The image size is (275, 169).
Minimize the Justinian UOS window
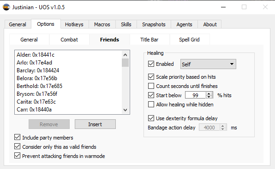[x=223, y=7]
